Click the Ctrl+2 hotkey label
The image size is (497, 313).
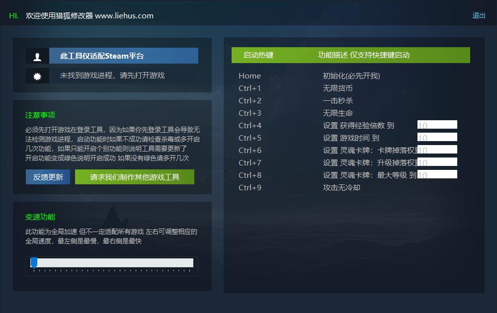point(250,101)
